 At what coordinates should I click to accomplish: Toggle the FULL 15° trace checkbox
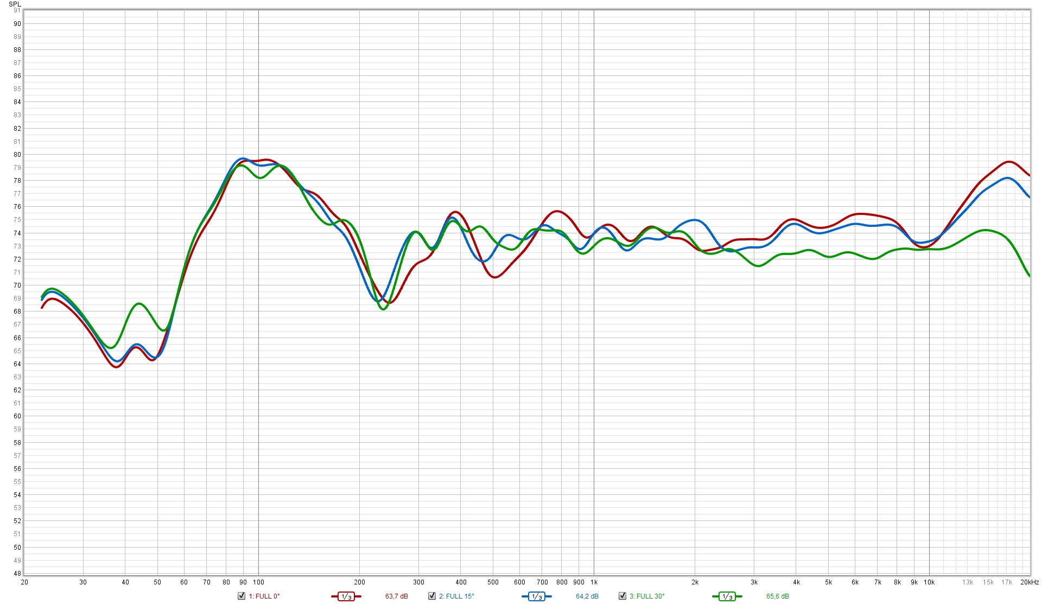(432, 596)
